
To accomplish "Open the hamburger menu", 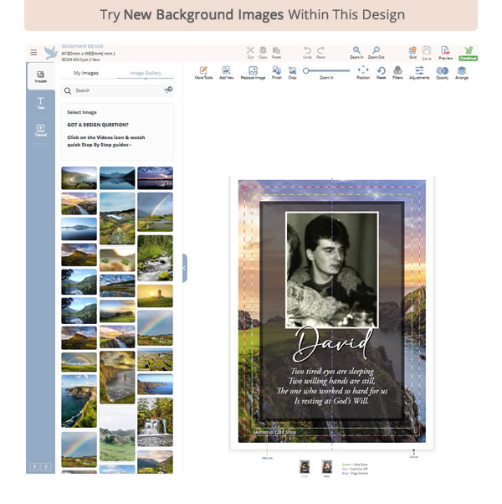I will (33, 52).
